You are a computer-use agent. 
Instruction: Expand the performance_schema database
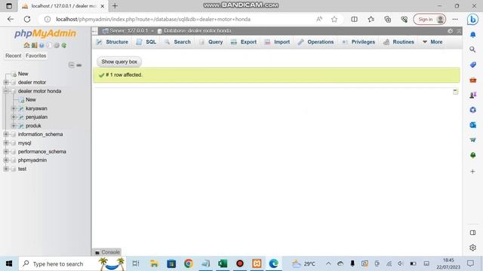tap(6, 151)
